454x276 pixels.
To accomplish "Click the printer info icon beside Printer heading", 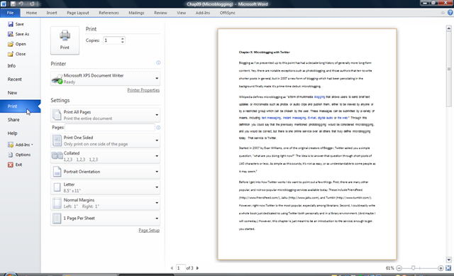I will pos(158,62).
